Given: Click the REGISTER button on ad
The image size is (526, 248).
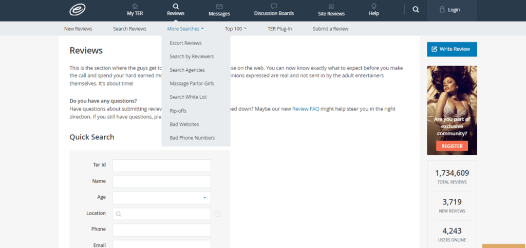Looking at the screenshot, I should [x=452, y=146].
